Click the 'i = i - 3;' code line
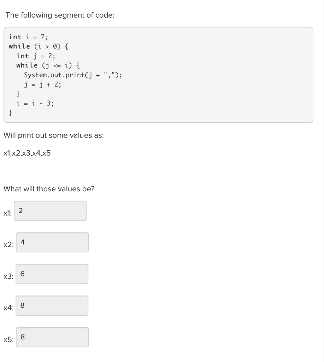The image size is (324, 362). [35, 104]
